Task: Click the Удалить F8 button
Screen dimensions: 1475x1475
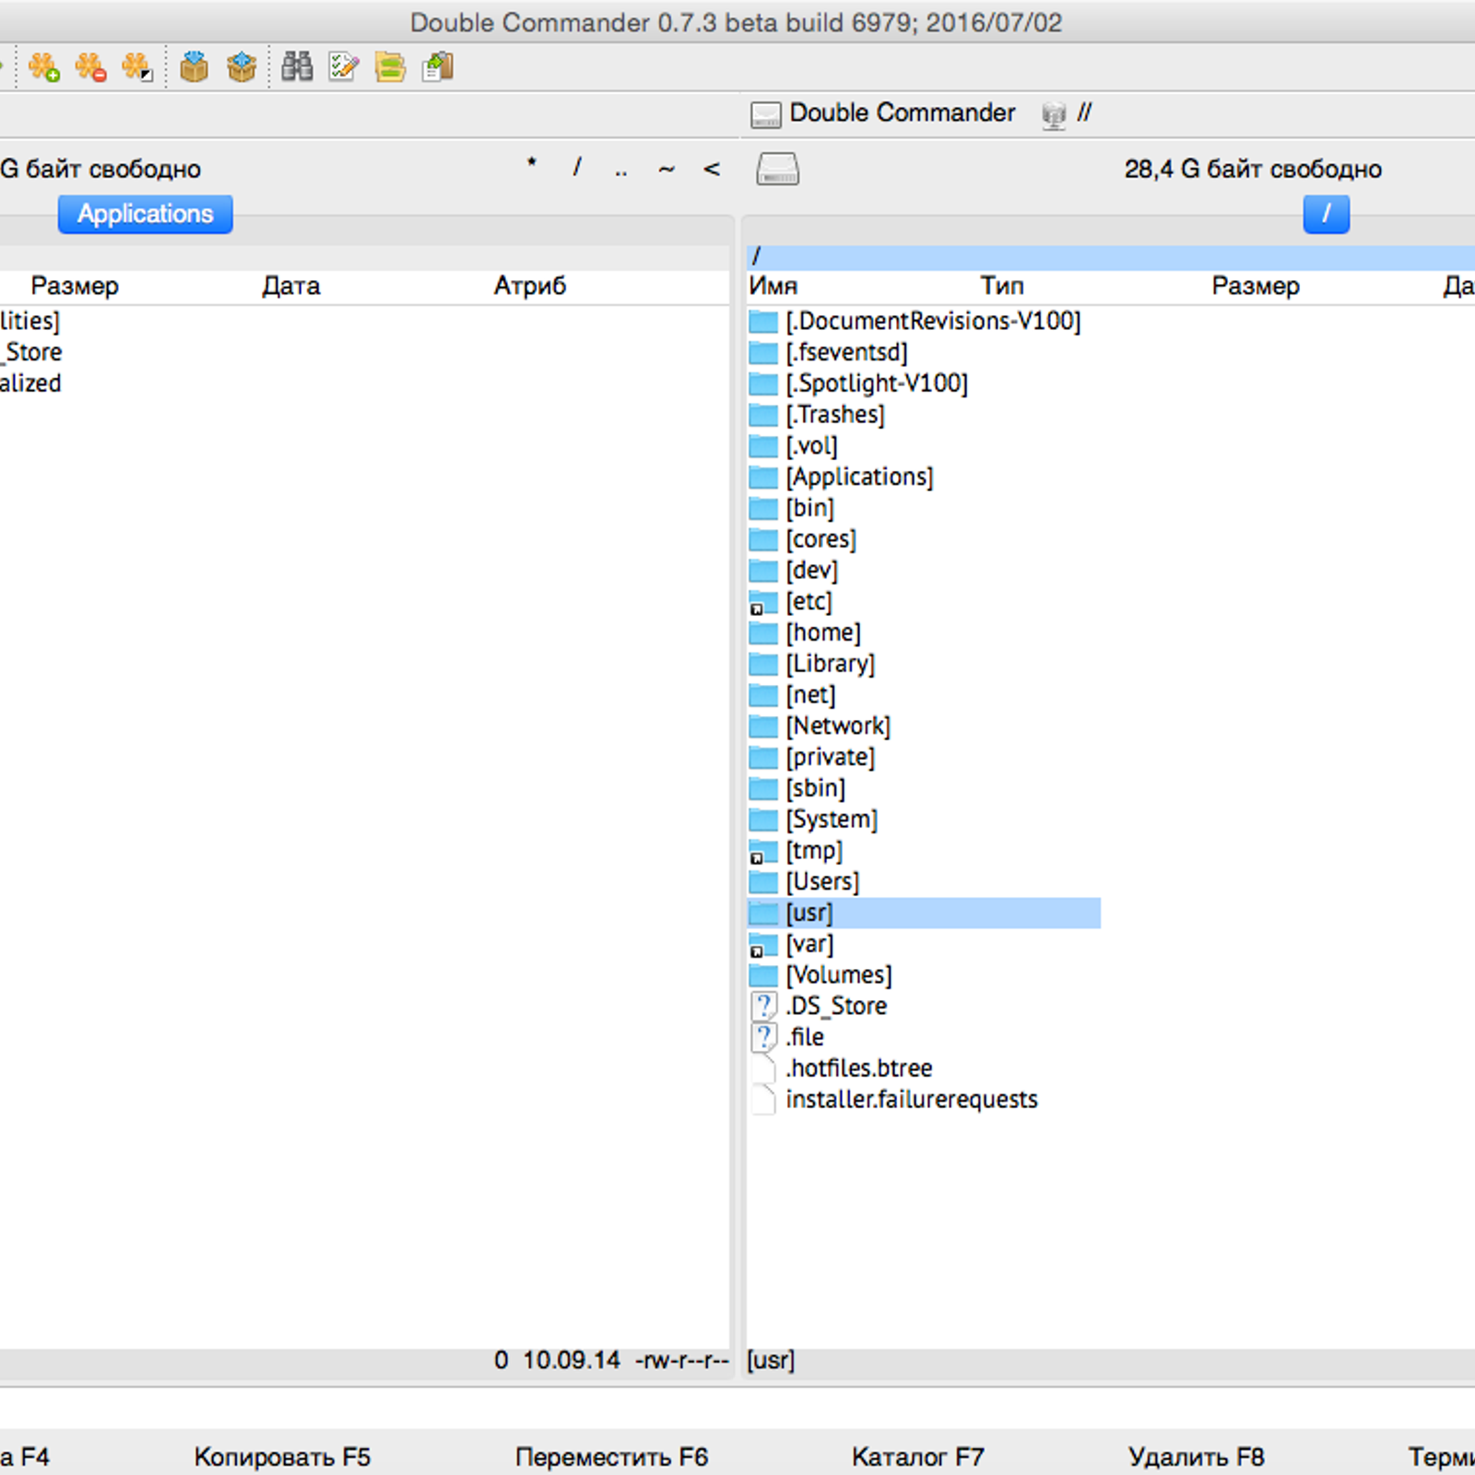Action: pos(1197,1457)
